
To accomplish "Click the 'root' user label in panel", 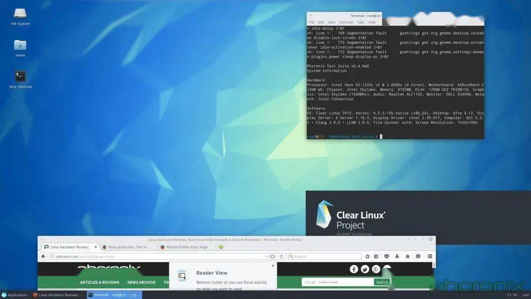I will pos(526,295).
